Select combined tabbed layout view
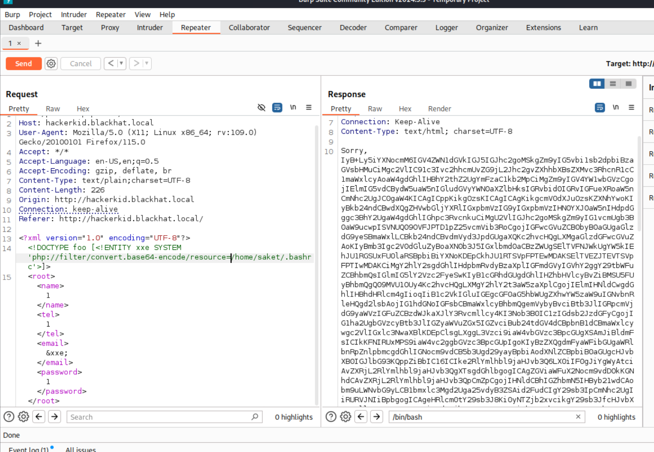Viewport: 654px width, 452px height. click(x=628, y=84)
